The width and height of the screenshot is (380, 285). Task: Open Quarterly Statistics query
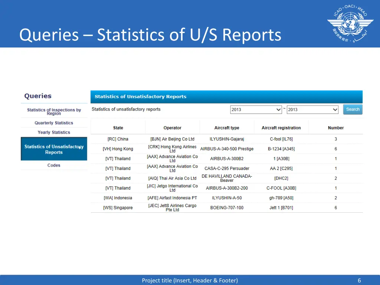pos(54,123)
